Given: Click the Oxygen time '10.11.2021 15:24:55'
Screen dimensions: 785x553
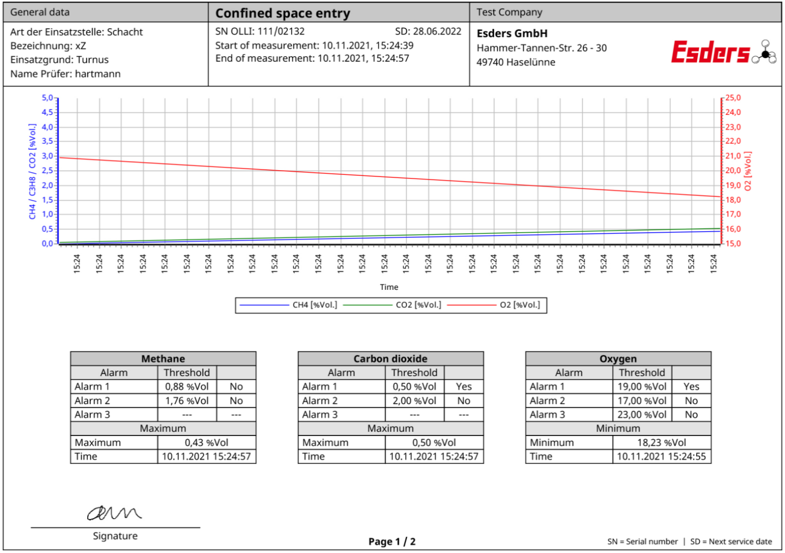Looking at the screenshot, I should coord(662,456).
